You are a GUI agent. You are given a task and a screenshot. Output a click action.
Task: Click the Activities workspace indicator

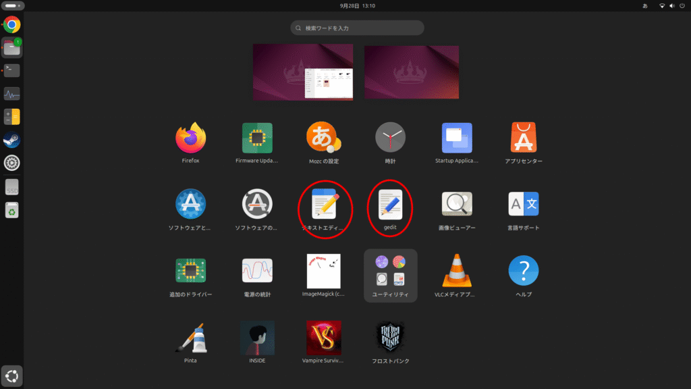(x=13, y=5)
